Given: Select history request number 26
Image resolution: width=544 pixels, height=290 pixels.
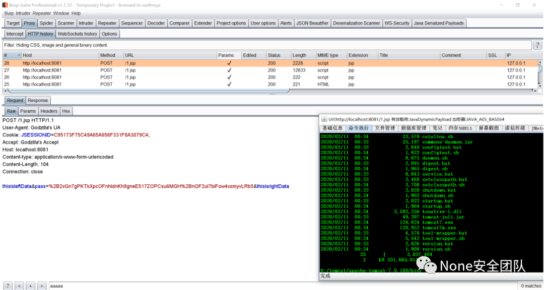Looking at the screenshot, I should [270, 78].
